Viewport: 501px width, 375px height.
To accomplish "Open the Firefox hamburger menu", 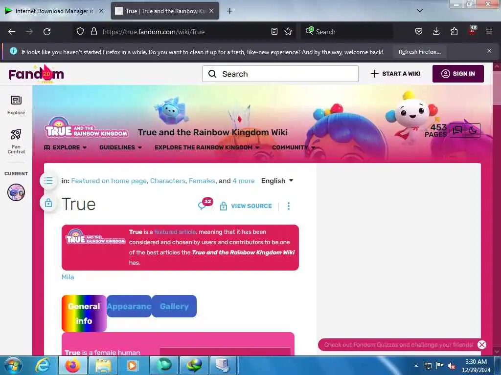I will click(489, 32).
